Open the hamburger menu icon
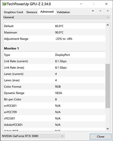Screen dimensions: 113x141 (108, 11)
